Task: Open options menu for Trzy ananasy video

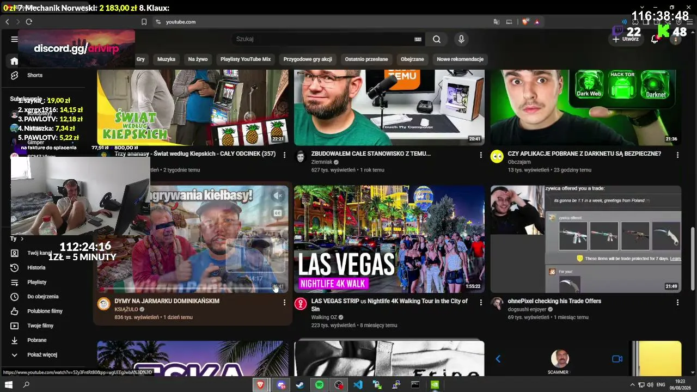Action: coord(284,155)
